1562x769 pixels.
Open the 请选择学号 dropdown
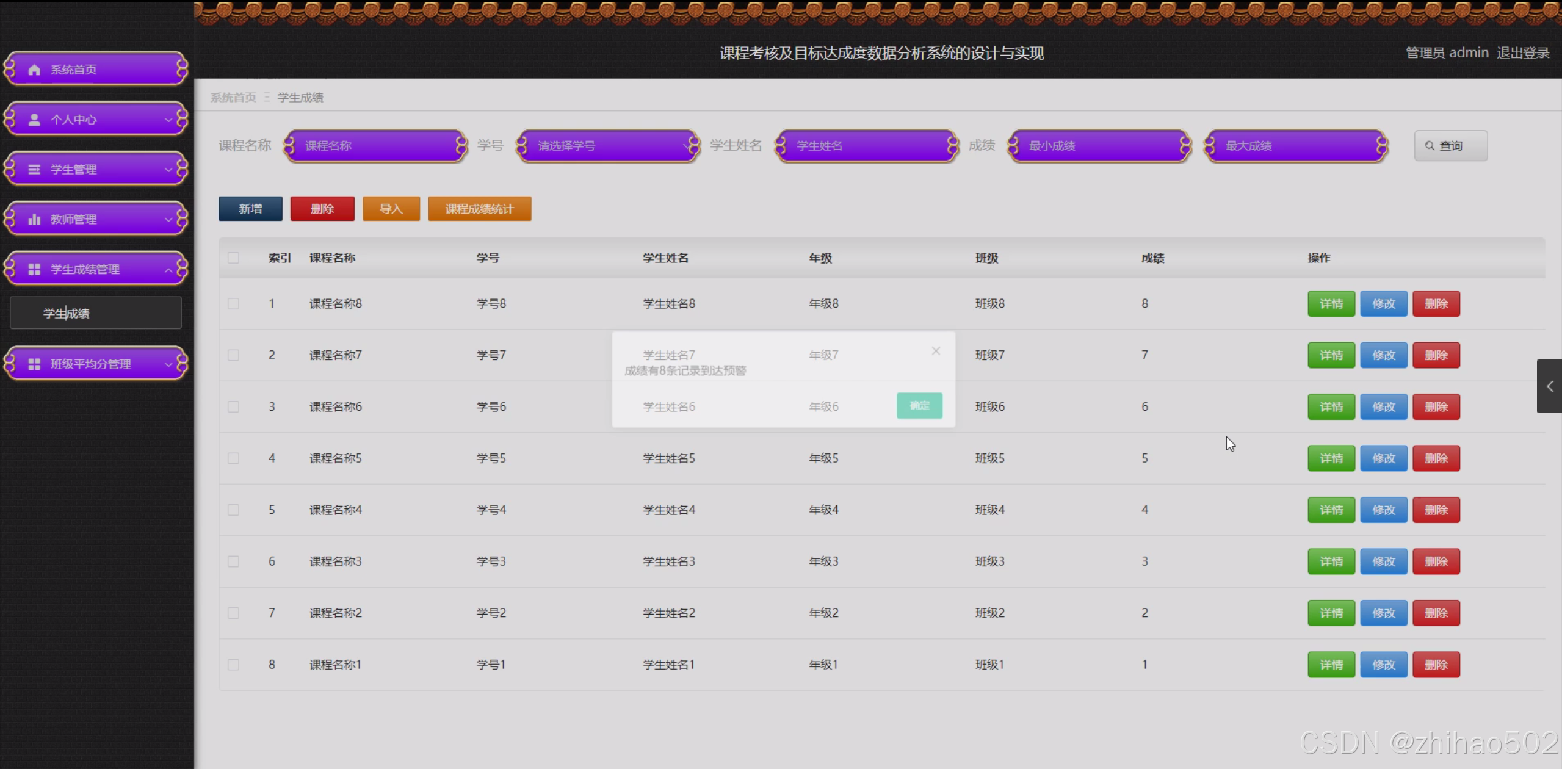coord(607,146)
